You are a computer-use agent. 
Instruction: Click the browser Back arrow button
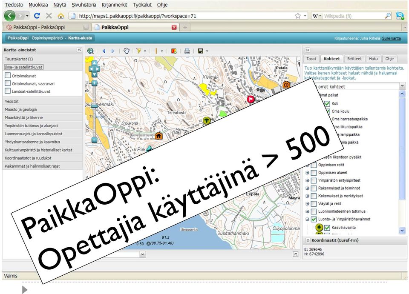tap(10, 16)
